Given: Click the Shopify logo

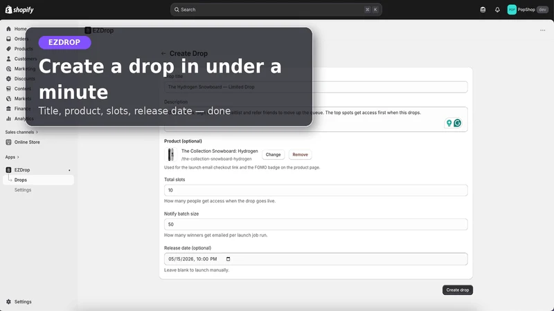Looking at the screenshot, I should [x=19, y=10].
